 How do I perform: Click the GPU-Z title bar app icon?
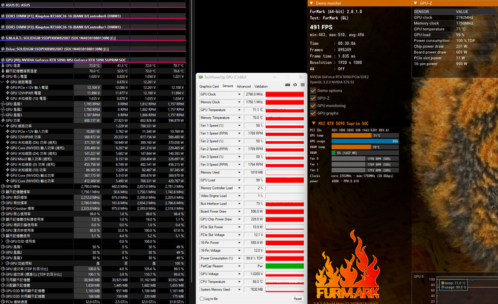point(200,77)
